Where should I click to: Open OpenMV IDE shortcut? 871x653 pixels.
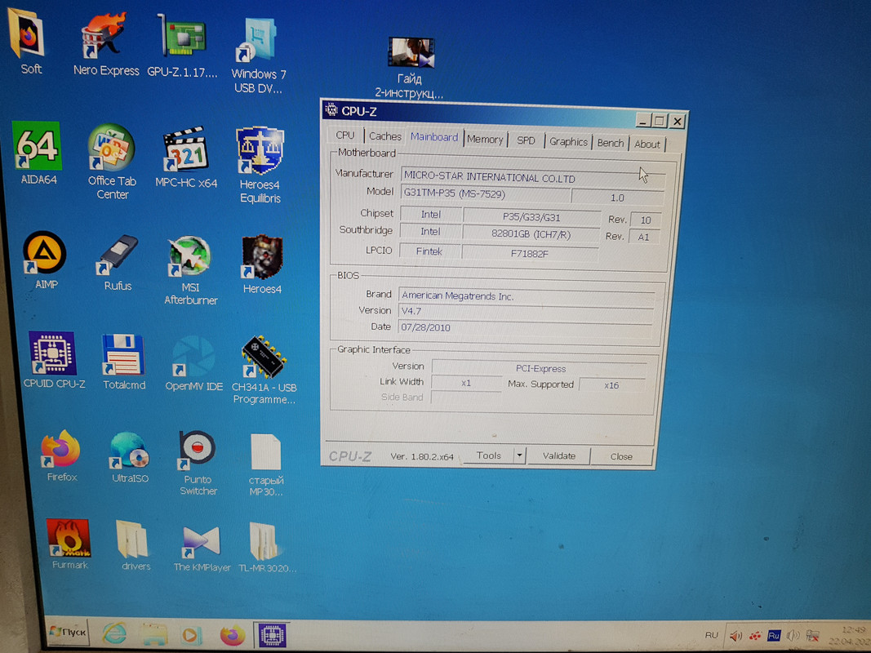(x=193, y=362)
